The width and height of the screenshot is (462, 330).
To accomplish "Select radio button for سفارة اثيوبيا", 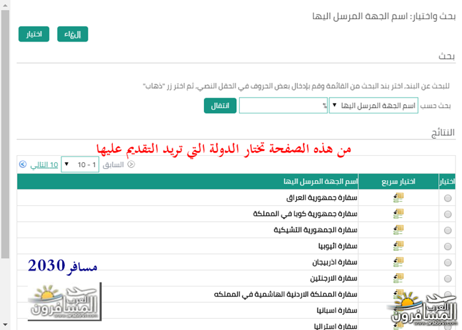I will click(x=447, y=247).
